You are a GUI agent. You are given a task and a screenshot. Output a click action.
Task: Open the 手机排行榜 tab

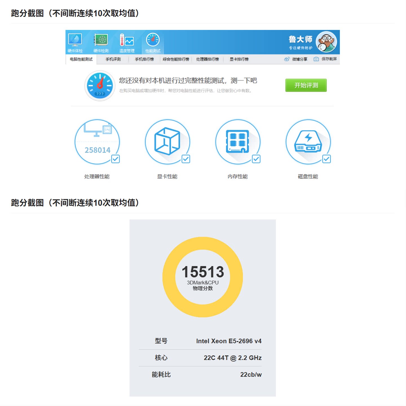pos(144,59)
